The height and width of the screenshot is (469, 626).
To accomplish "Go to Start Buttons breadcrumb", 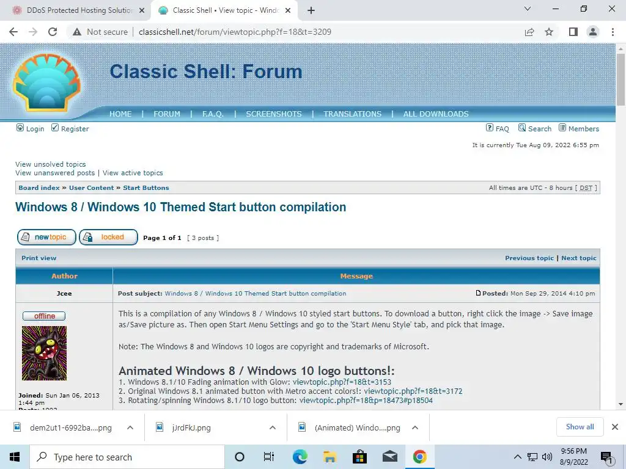I will click(x=146, y=188).
